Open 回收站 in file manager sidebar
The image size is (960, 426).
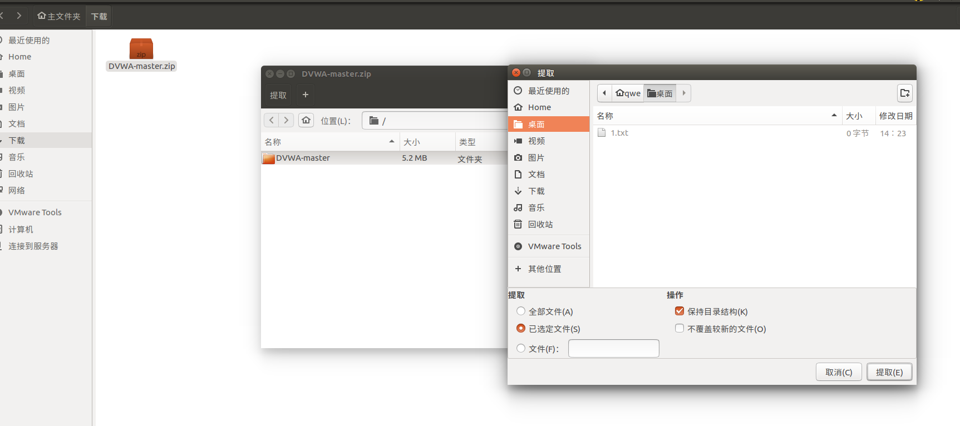tap(46, 174)
